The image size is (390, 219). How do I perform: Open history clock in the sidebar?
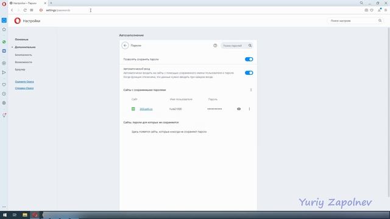tap(4, 94)
